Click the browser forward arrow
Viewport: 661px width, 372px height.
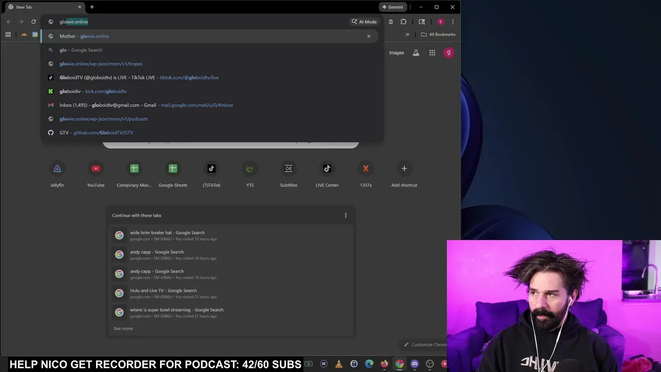(21, 22)
